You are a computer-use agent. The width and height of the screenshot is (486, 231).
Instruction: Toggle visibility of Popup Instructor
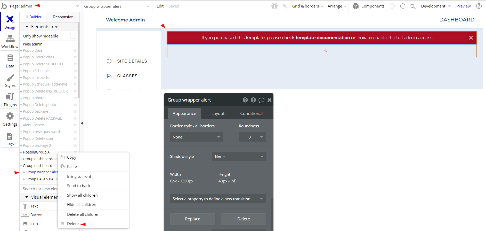(x=75, y=78)
